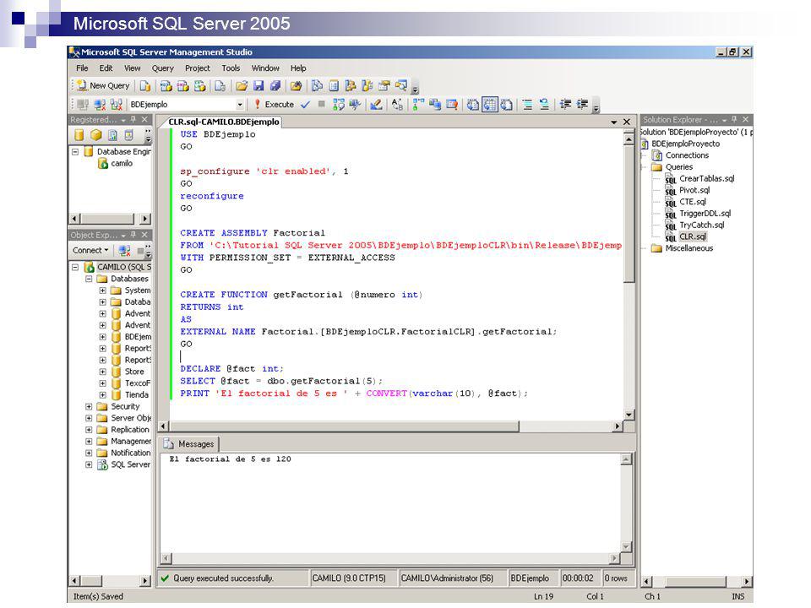Click the Database Engine Query icon

coord(145,86)
